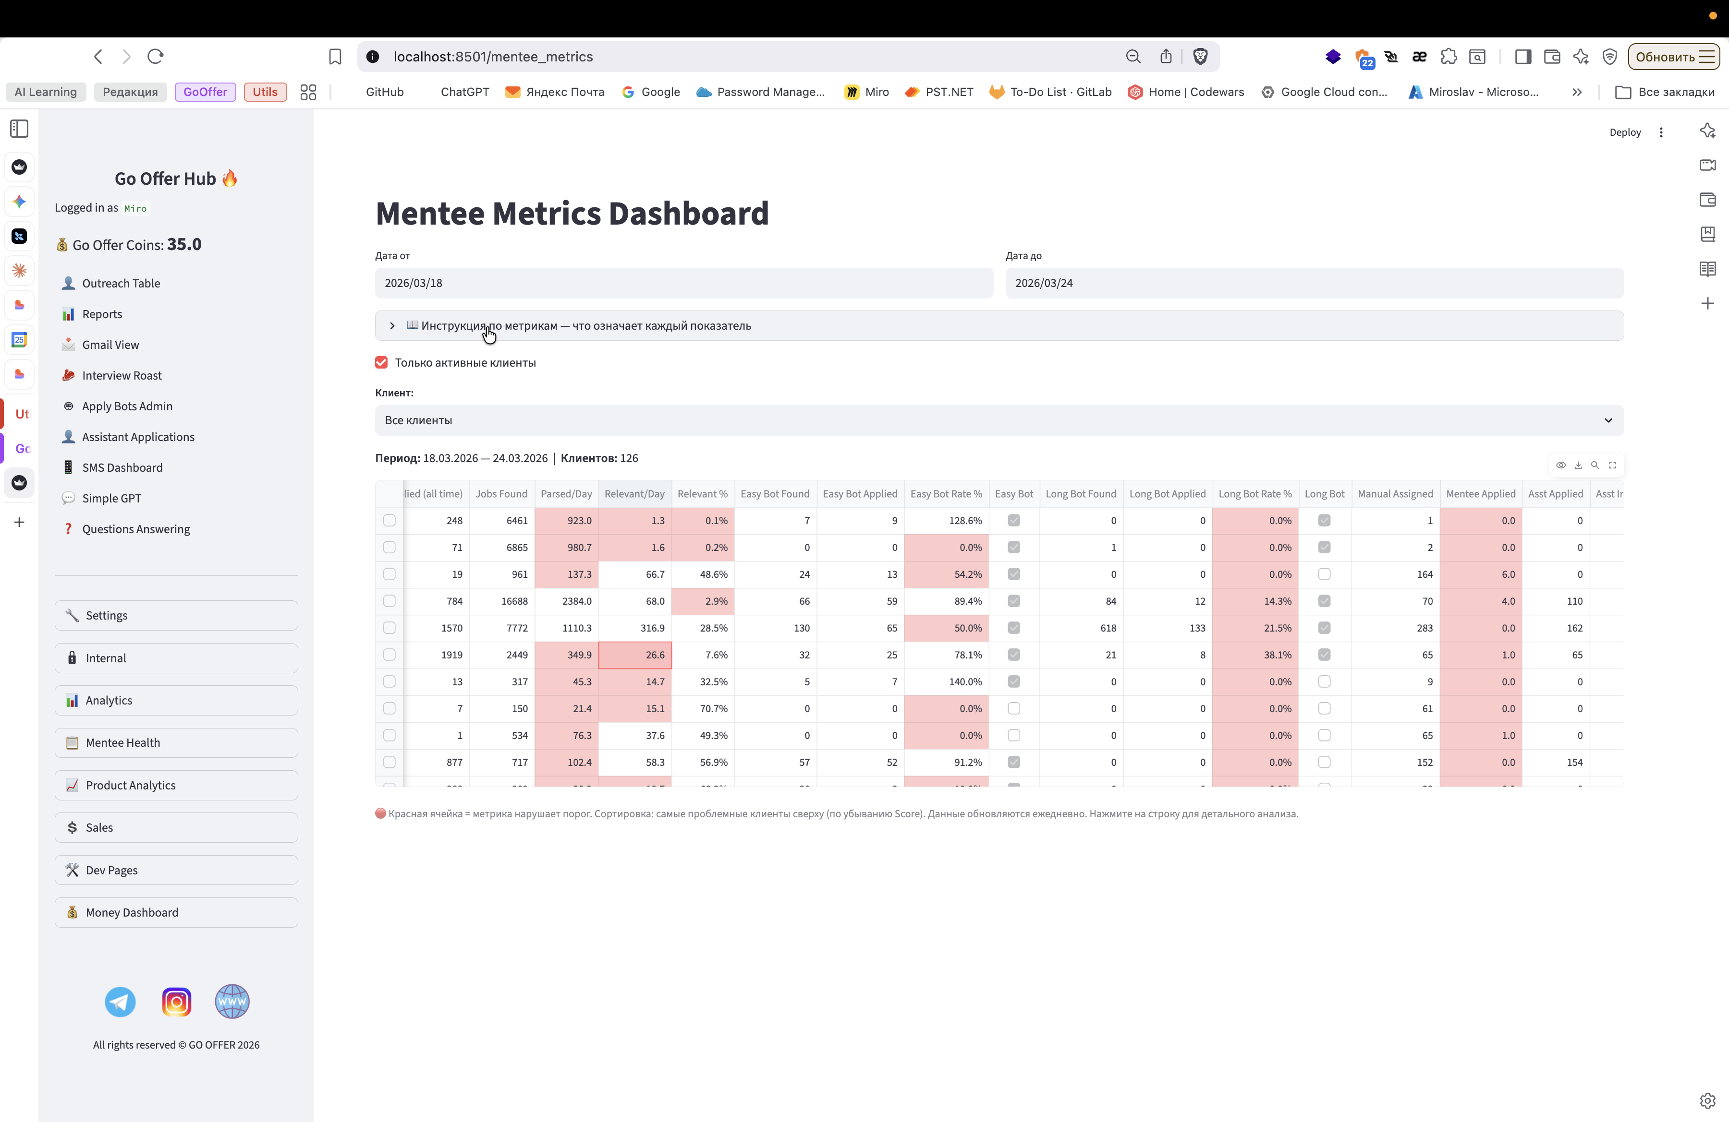Image resolution: width=1729 pixels, height=1122 pixels.
Task: Toggle table fullscreen icon
Action: coord(1612,465)
